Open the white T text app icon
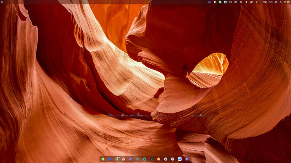Screen dimensions: 291x163 (172, 159)
